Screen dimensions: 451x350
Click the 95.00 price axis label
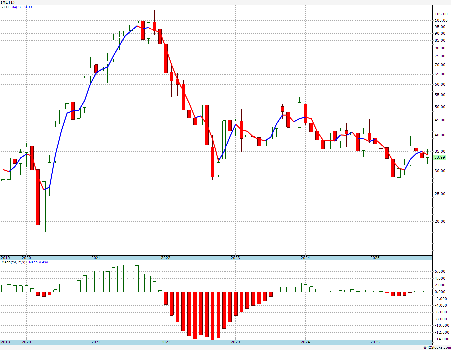click(x=441, y=27)
